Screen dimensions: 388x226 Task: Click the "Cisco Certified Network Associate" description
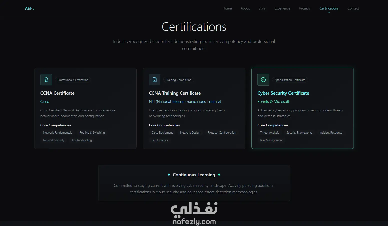click(78, 113)
